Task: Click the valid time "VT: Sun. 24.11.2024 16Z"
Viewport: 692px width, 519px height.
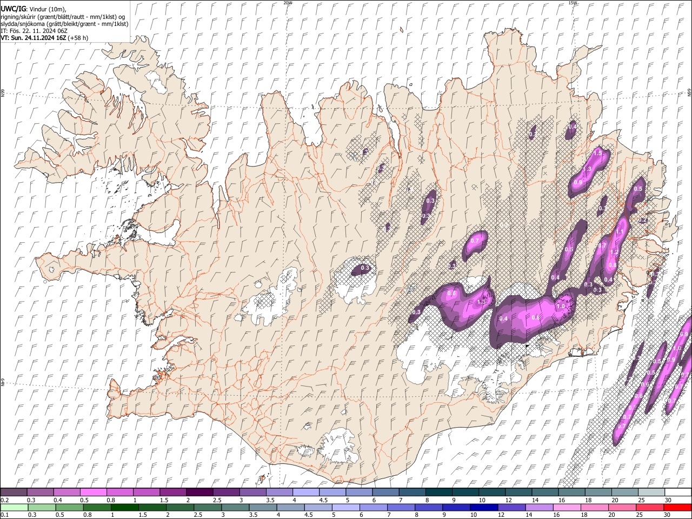Action: click(x=33, y=38)
